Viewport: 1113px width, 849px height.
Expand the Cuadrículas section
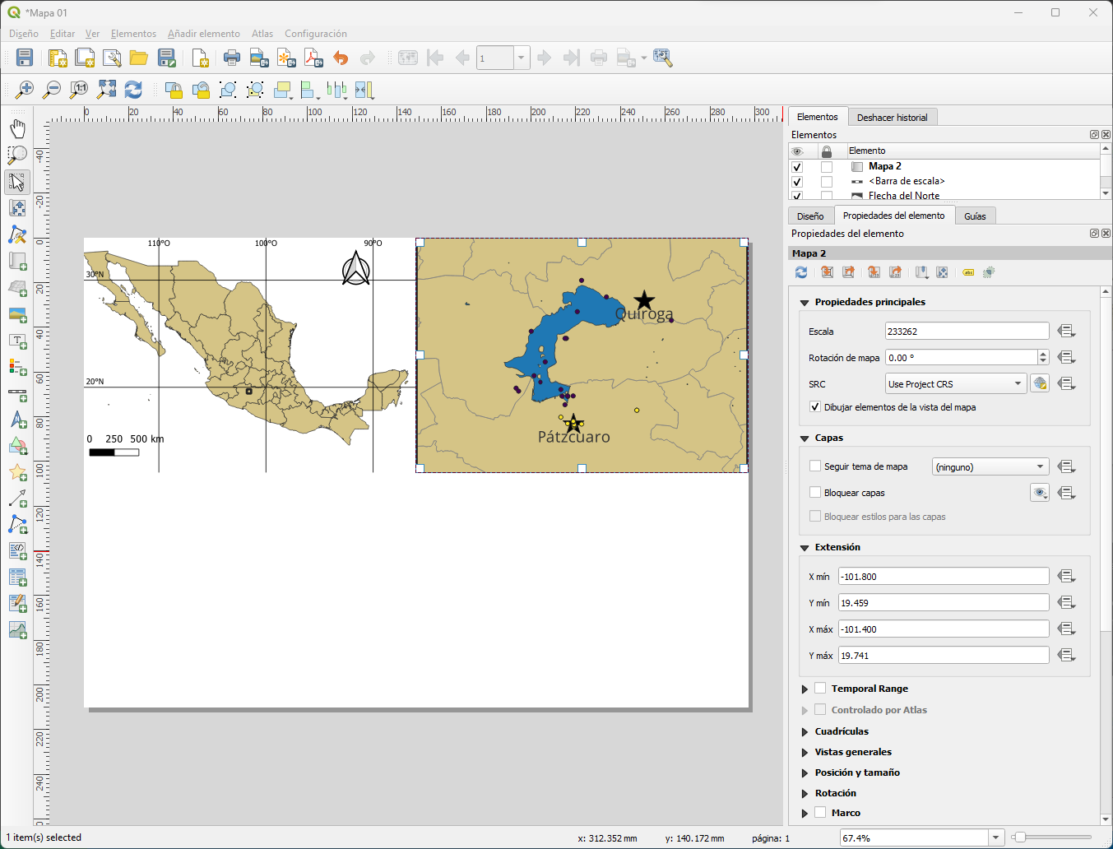(805, 731)
